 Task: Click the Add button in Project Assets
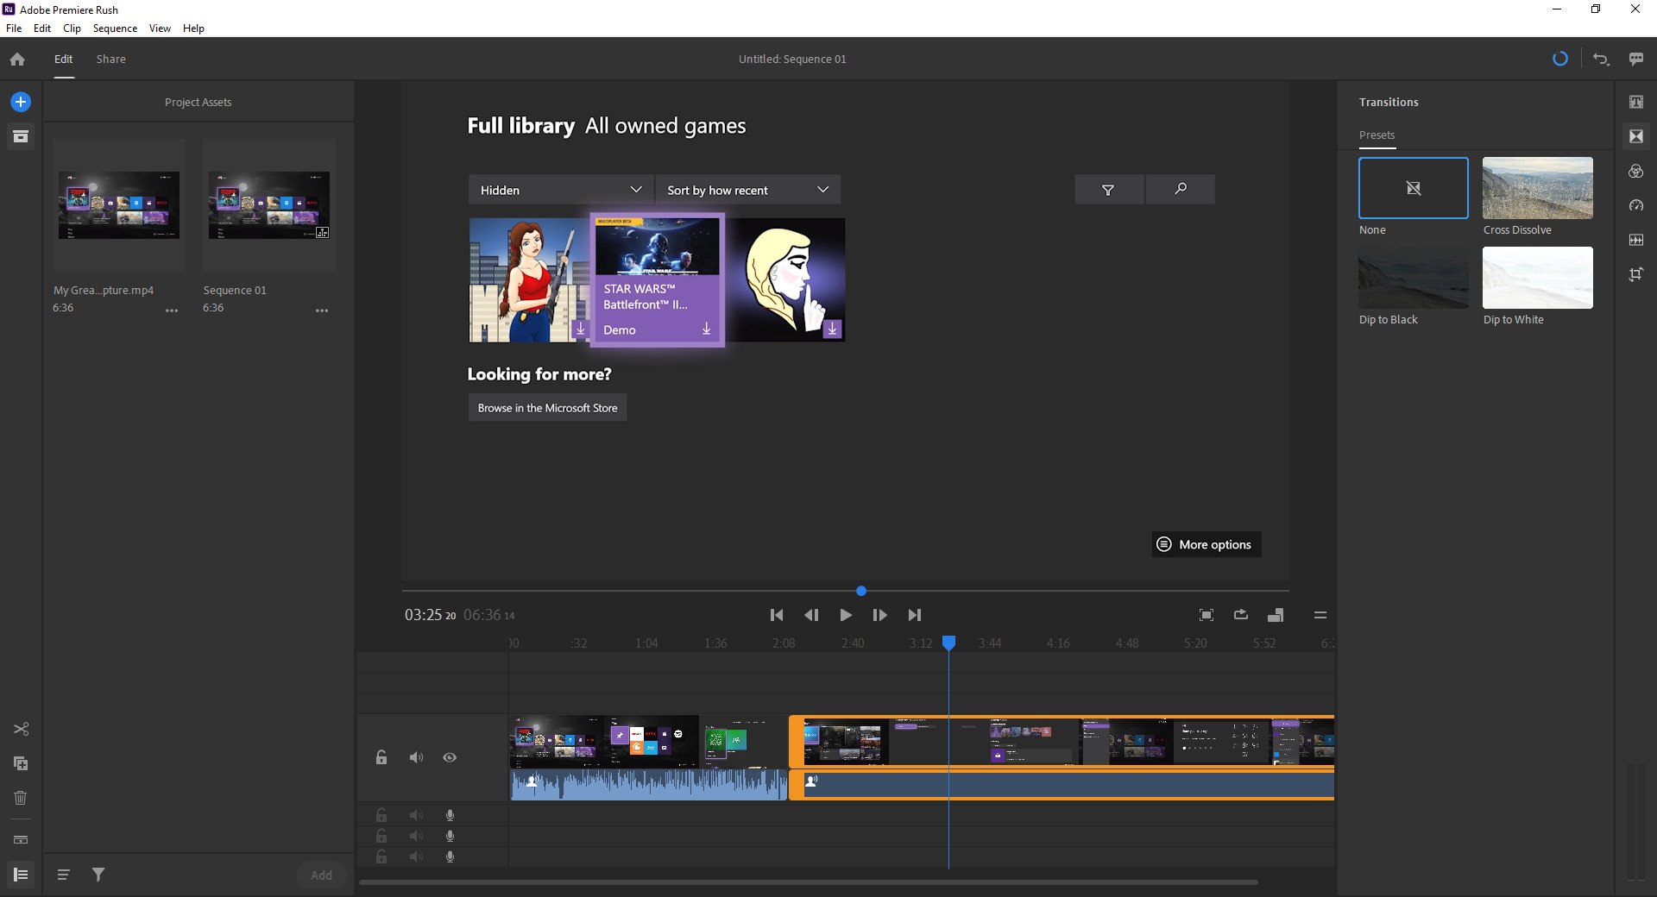pos(321,875)
